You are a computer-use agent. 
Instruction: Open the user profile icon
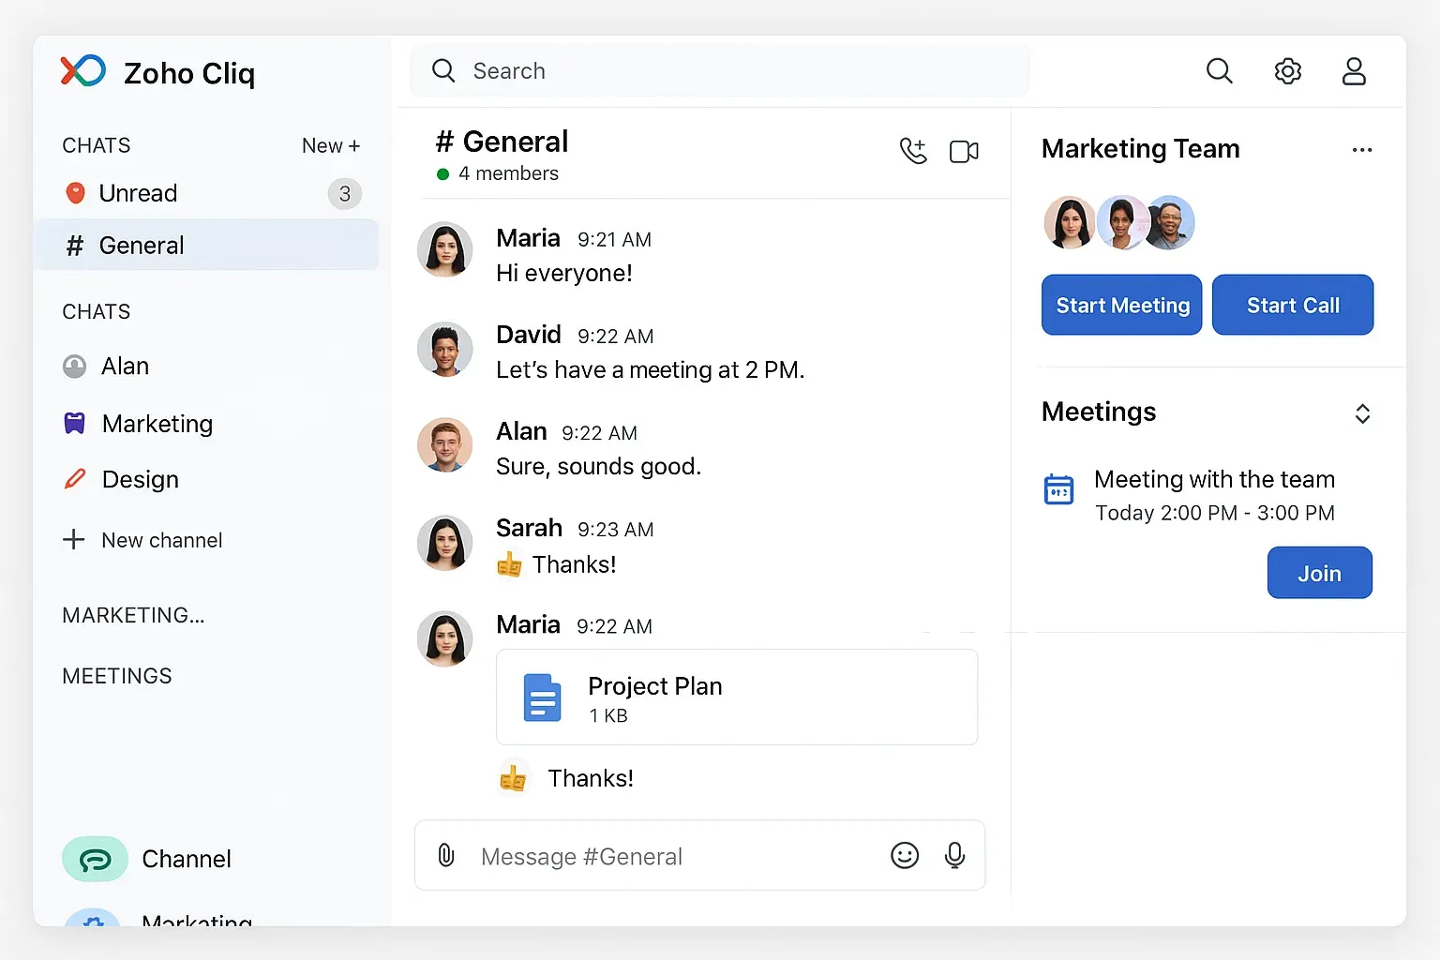1354,71
